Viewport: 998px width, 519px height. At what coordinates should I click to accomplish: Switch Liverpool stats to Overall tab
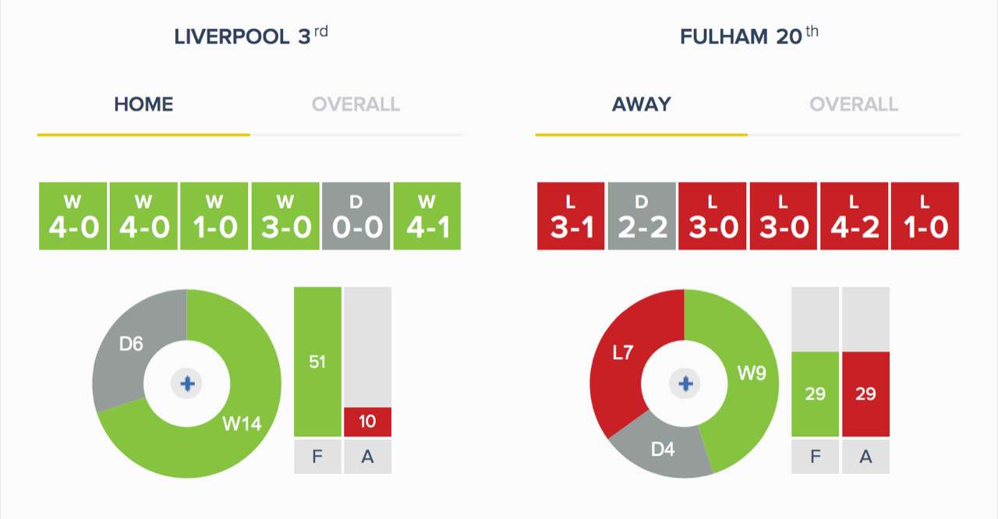[x=356, y=104]
